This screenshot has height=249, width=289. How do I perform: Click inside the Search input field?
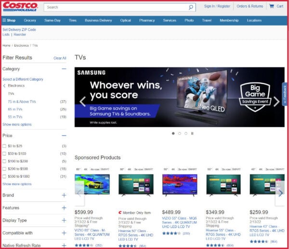116,7
